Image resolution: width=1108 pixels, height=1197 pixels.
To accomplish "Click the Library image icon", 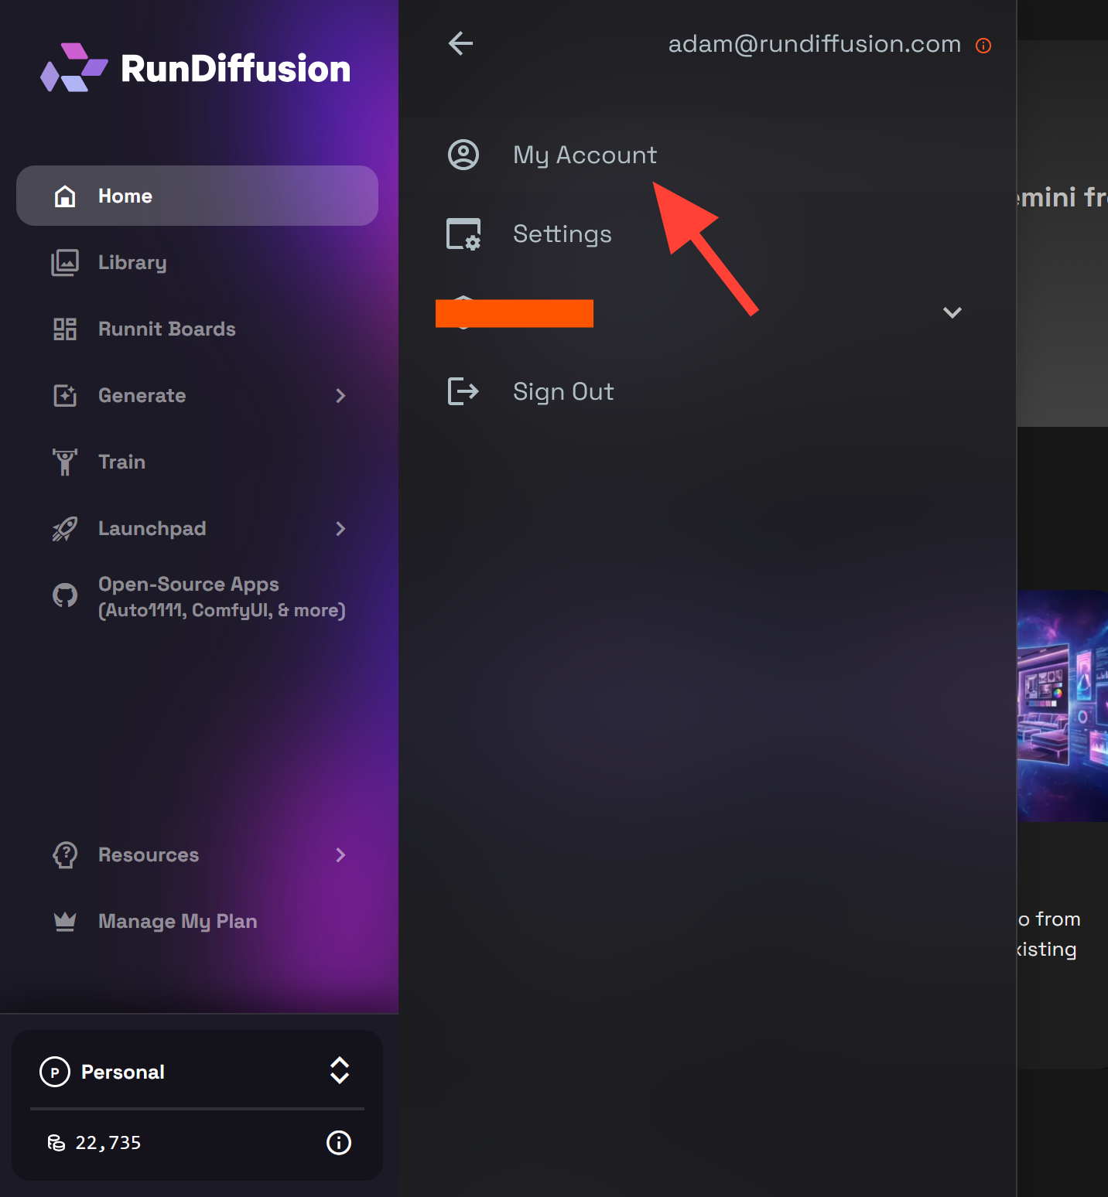I will click(65, 263).
